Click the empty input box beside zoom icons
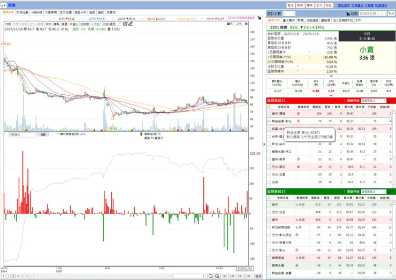This screenshot has height=280, width=396. [x=188, y=276]
